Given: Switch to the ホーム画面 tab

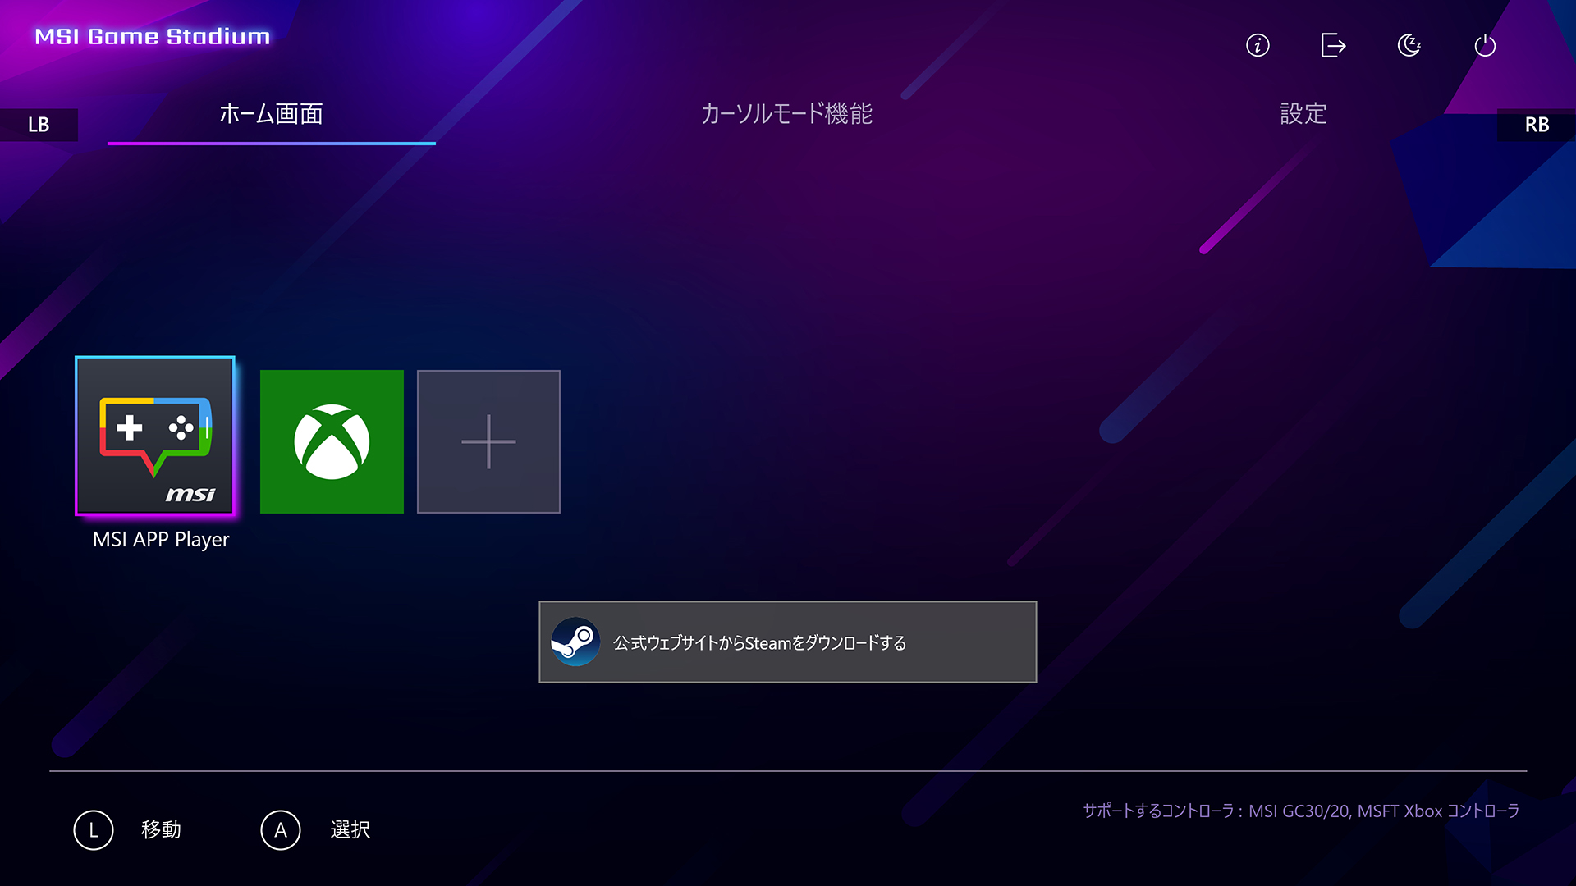Looking at the screenshot, I should click(271, 114).
